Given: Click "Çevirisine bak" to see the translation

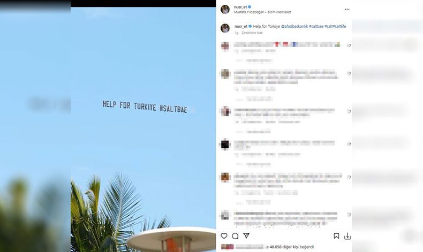Looking at the screenshot, I should click(252, 33).
